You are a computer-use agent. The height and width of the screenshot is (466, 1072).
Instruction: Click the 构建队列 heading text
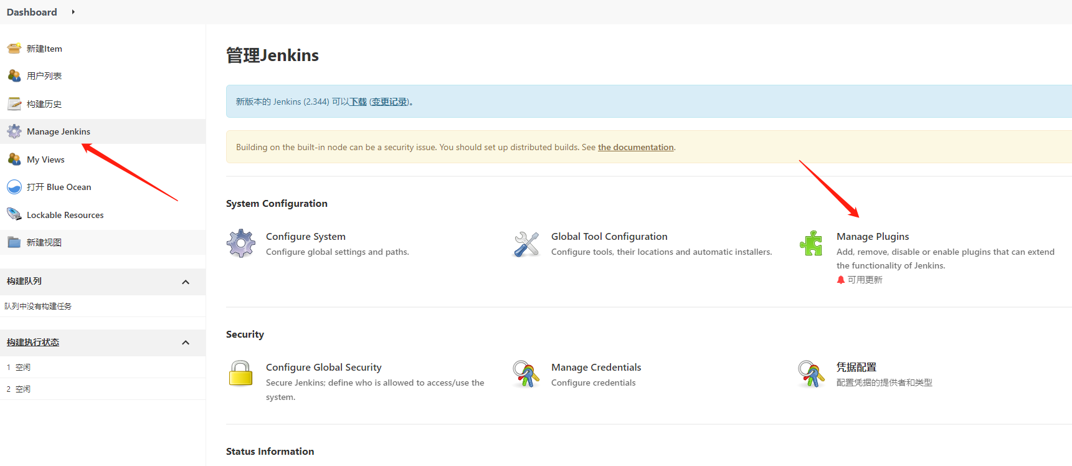[x=24, y=281]
